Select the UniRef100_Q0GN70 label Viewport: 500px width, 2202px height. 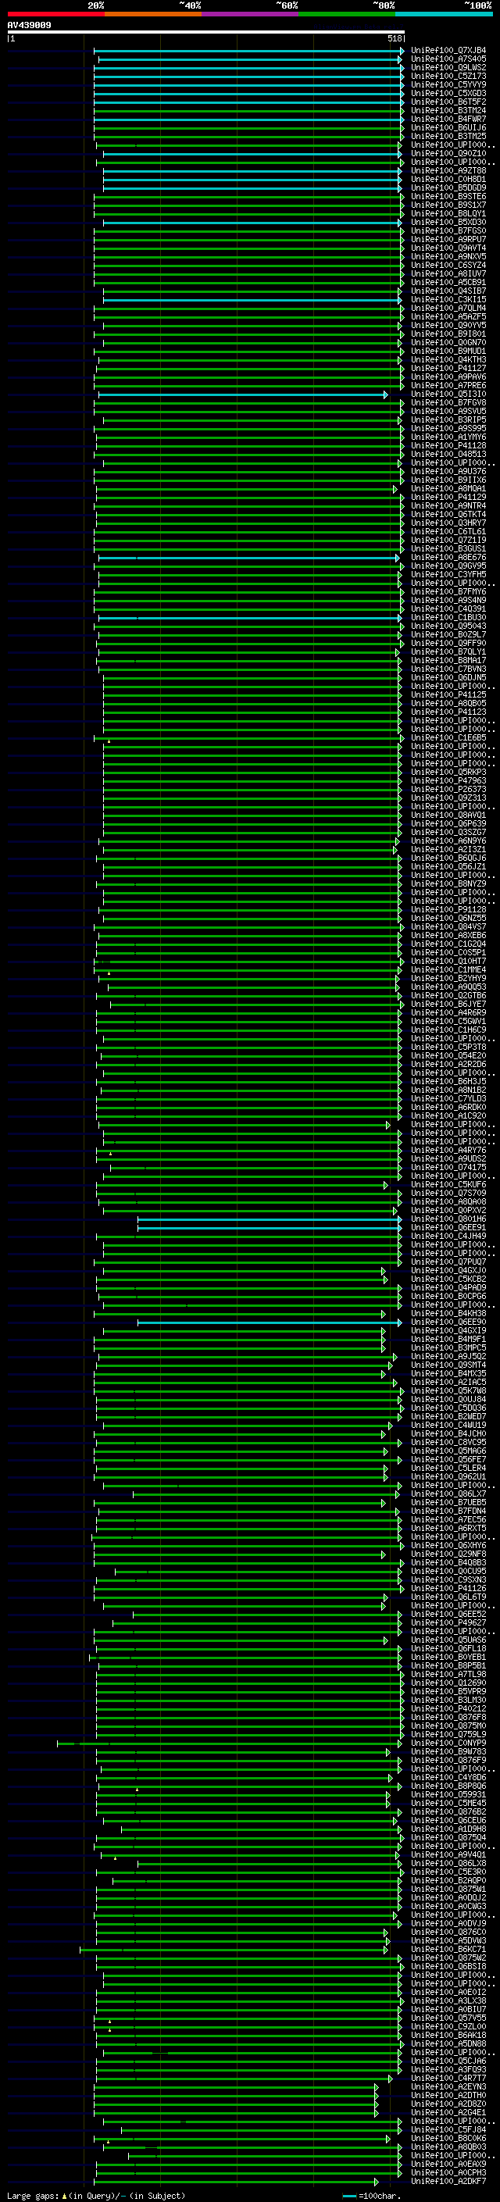point(448,343)
